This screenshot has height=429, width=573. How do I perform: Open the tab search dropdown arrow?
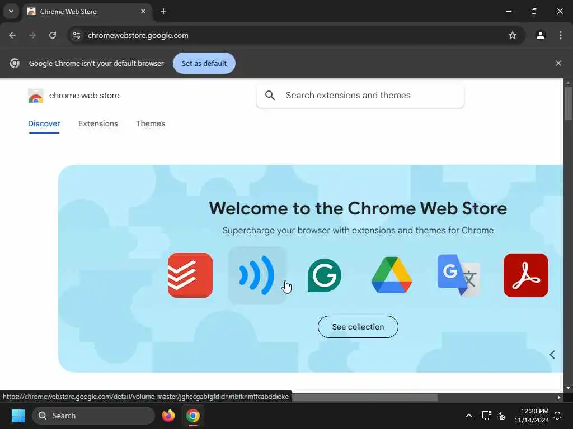(x=11, y=11)
